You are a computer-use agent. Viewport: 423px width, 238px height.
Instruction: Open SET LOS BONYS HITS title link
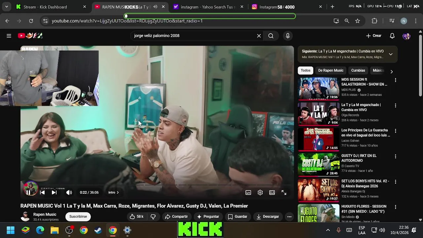(365, 183)
